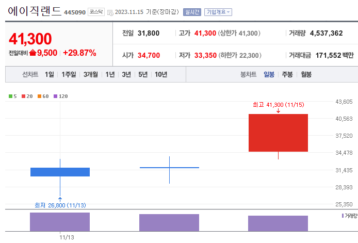Click the orange 60-day moving average legend

(x=43, y=96)
